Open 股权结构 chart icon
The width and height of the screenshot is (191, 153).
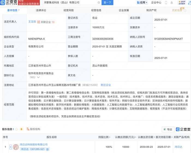28,129
